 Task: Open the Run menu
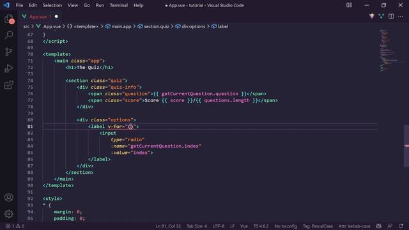(x=100, y=5)
